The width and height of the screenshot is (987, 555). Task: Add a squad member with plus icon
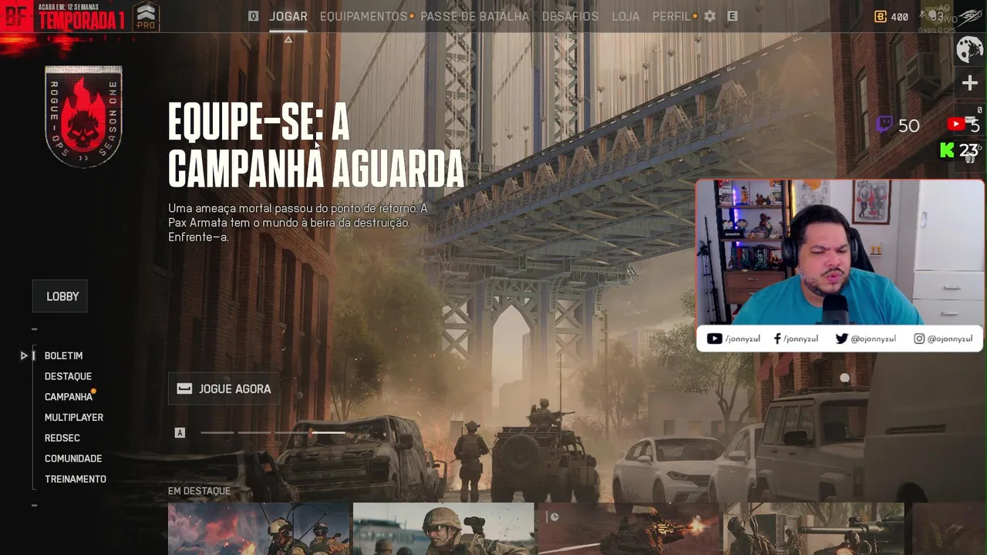[x=970, y=82]
